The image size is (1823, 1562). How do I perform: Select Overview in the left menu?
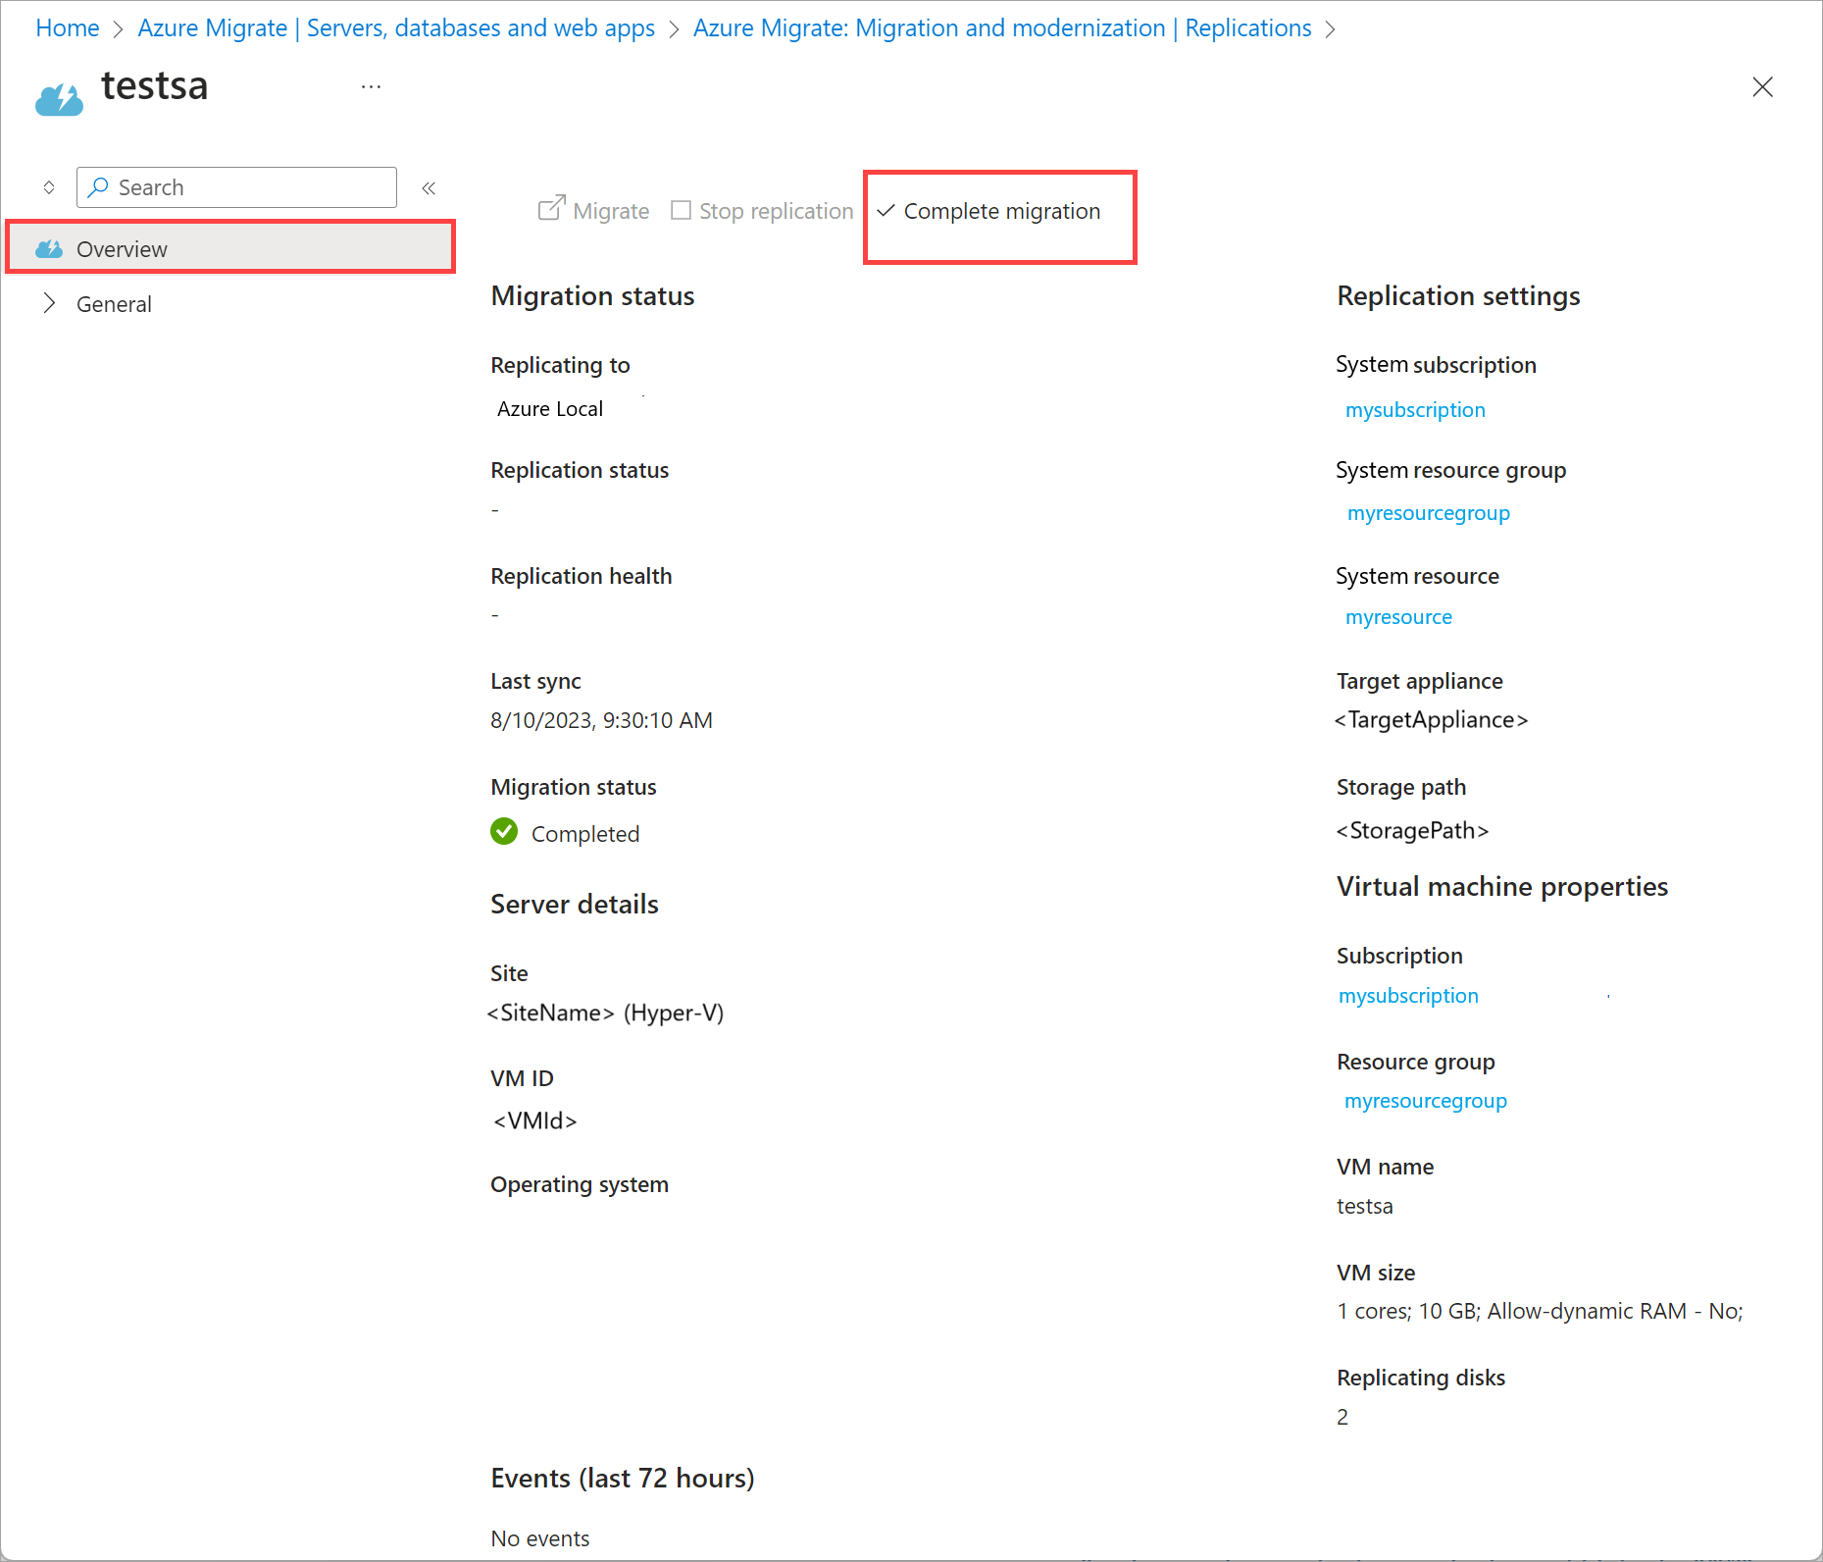pos(122,248)
